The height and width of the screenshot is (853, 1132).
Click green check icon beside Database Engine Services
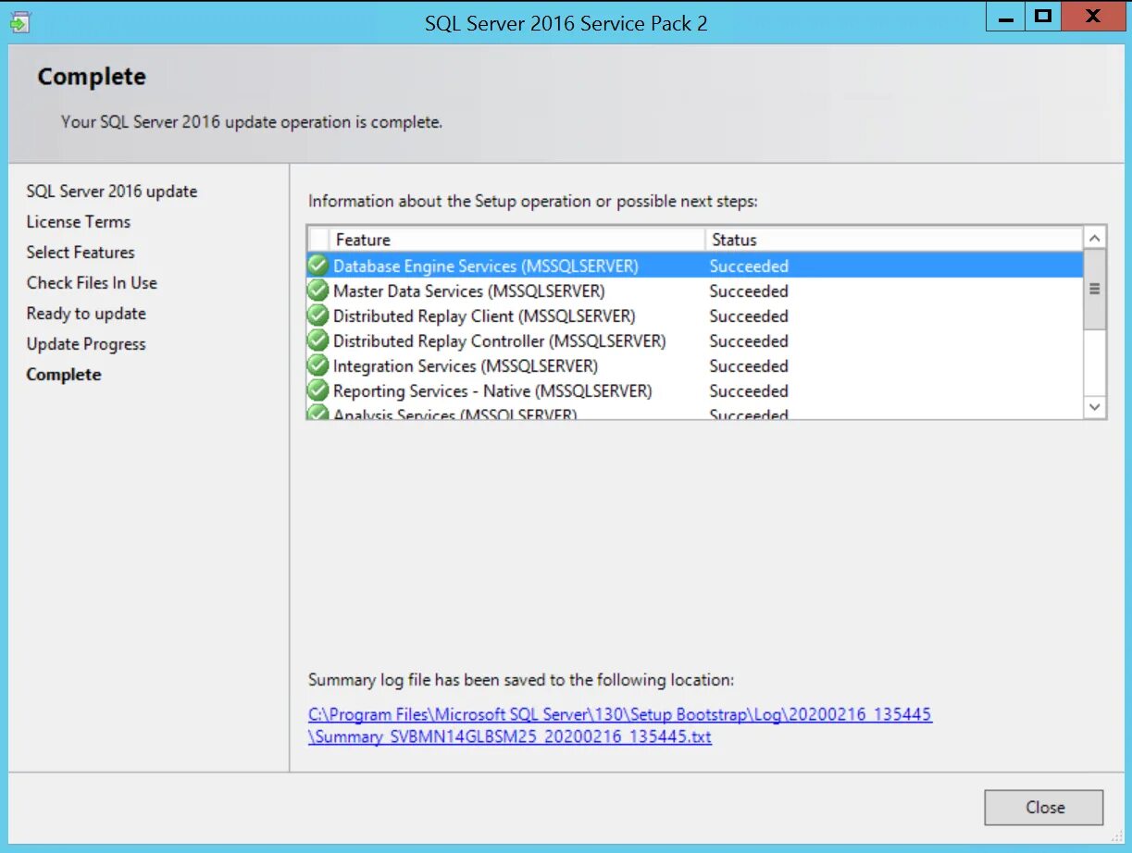pyautogui.click(x=318, y=266)
